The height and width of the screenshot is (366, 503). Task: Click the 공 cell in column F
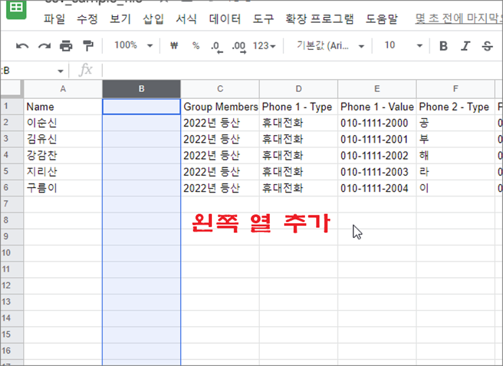455,123
